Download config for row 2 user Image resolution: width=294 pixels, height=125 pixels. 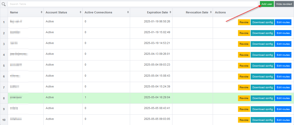click(263, 33)
